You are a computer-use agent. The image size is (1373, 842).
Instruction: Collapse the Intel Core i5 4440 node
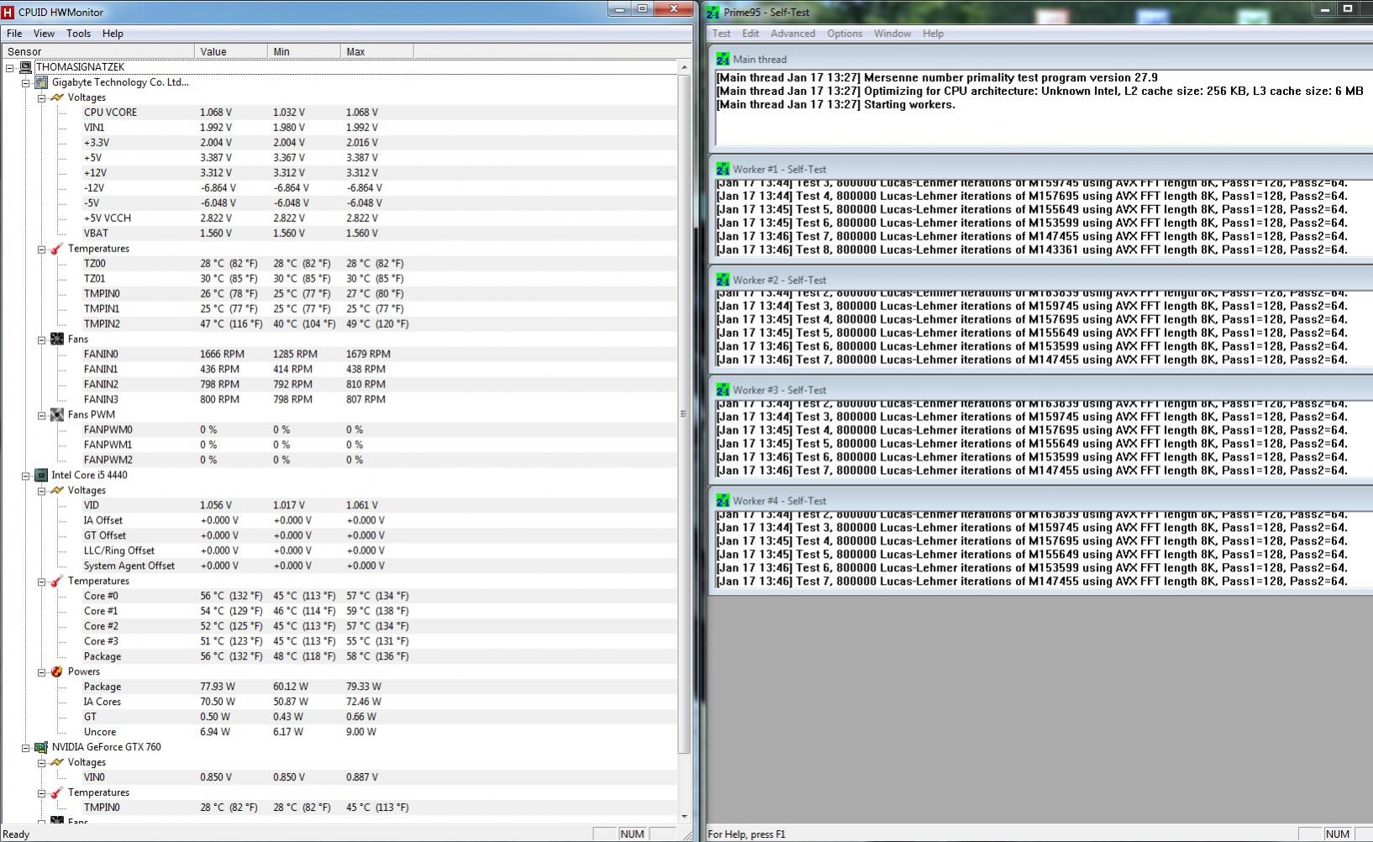[x=25, y=476]
